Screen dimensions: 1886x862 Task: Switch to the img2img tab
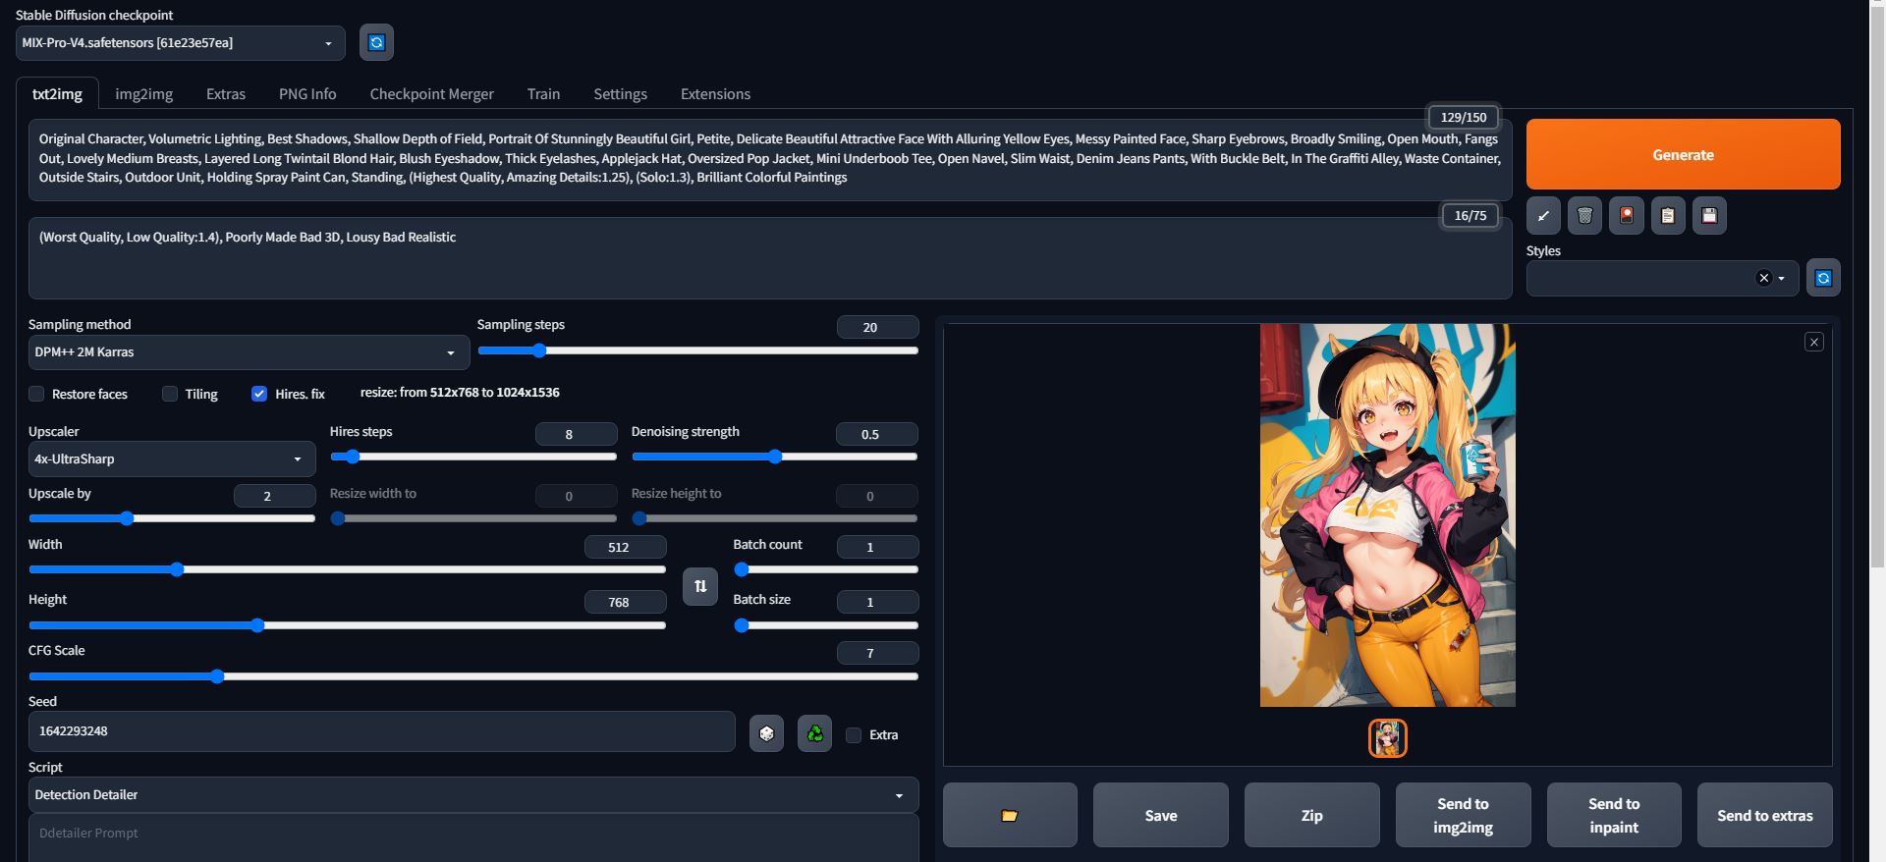point(143,94)
